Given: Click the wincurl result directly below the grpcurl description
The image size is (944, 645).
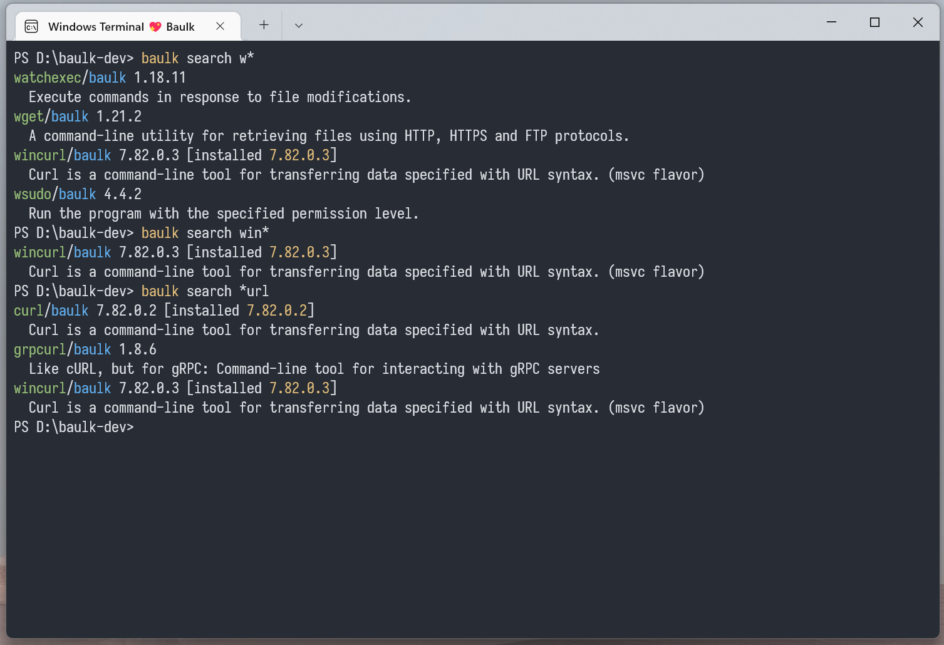Looking at the screenshot, I should coord(175,388).
